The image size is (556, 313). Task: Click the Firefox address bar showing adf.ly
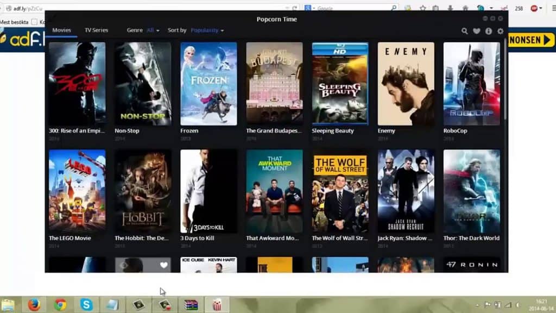pyautogui.click(x=149, y=8)
